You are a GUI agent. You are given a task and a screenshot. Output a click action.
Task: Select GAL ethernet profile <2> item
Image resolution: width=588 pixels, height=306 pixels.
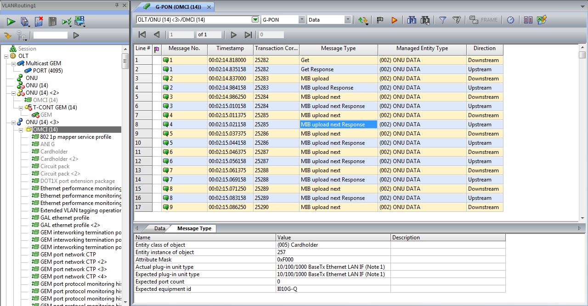(x=70, y=225)
